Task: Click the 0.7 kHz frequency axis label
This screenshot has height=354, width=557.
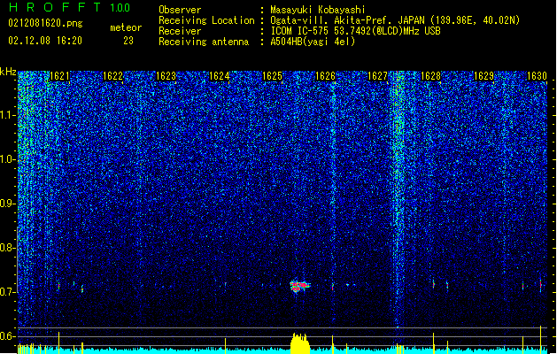Action: (x=7, y=292)
